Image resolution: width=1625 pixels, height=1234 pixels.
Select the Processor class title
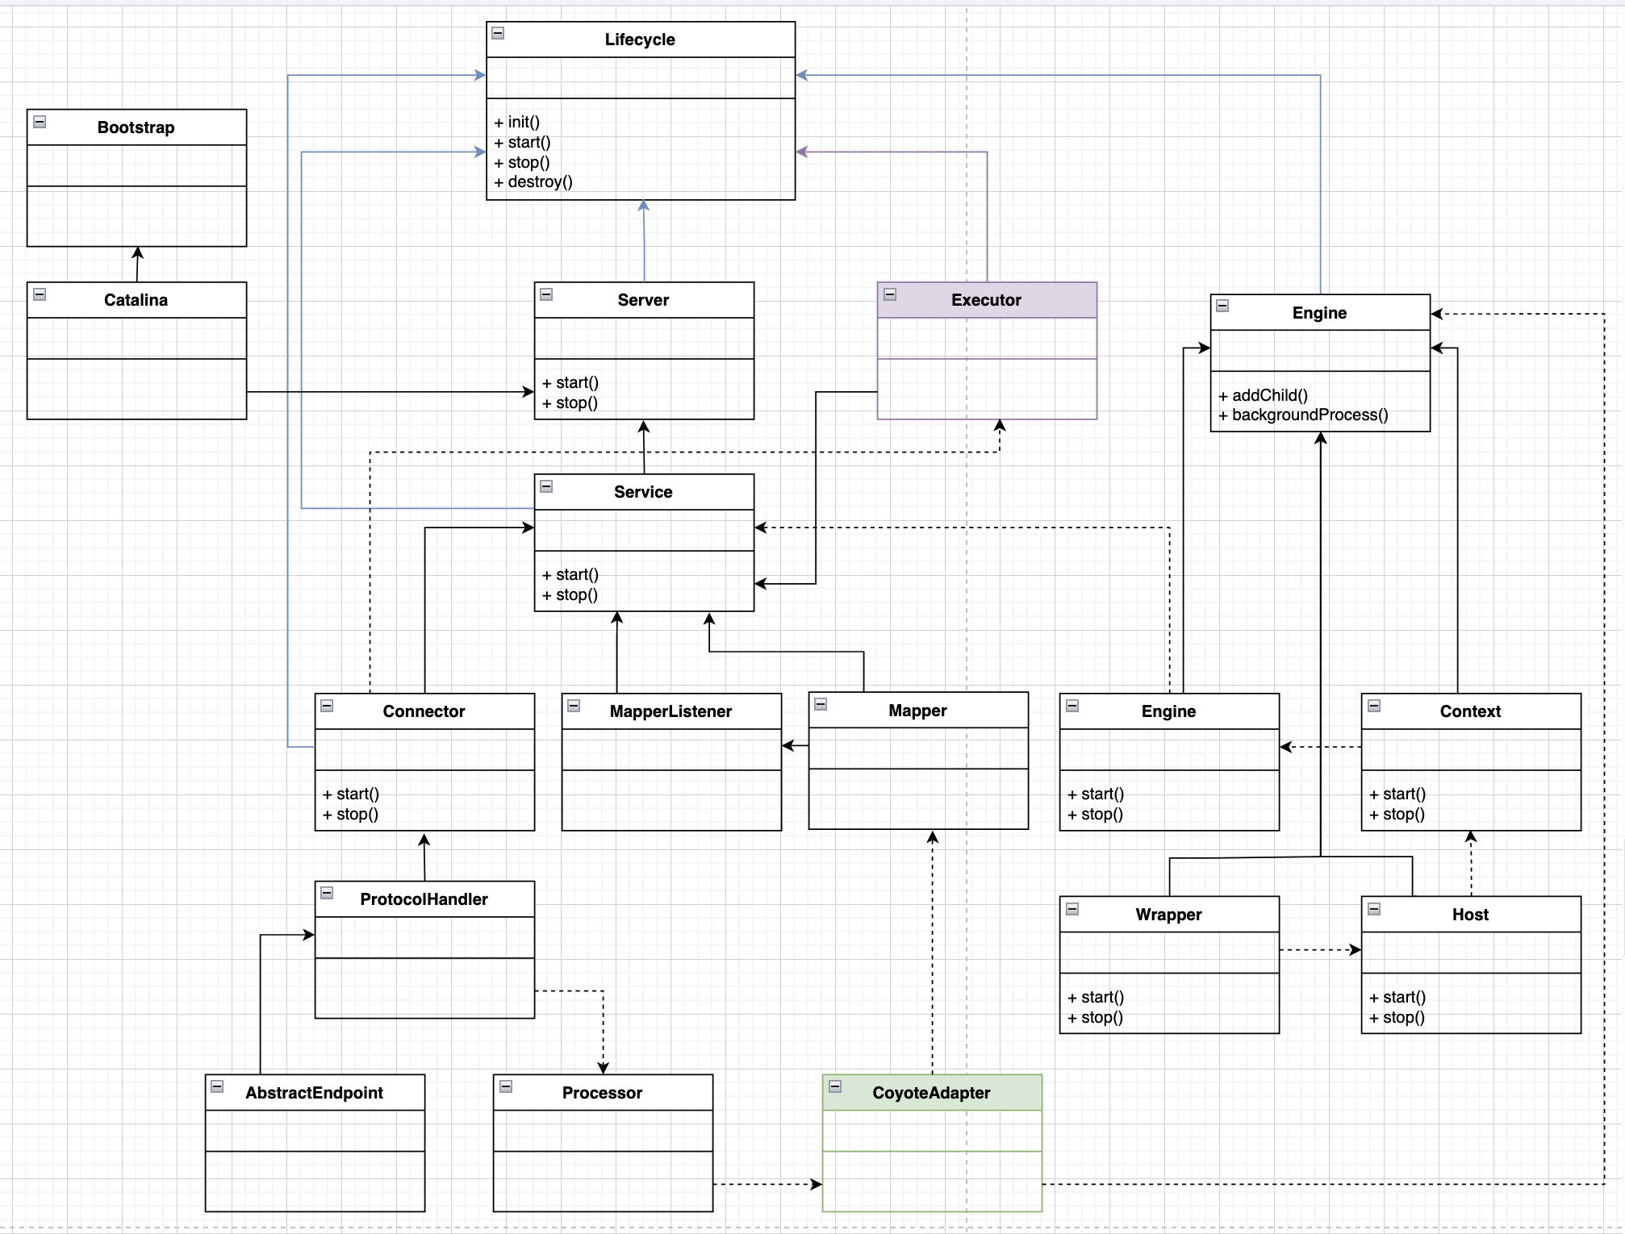pos(602,1093)
